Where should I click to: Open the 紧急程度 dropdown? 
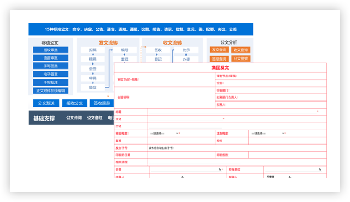click(267, 134)
